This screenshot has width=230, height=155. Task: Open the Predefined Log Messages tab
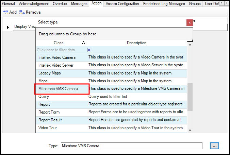click(x=164, y=4)
